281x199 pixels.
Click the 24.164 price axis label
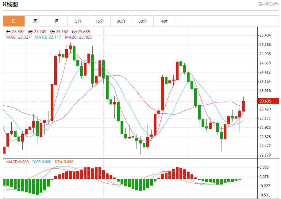pos(265,81)
